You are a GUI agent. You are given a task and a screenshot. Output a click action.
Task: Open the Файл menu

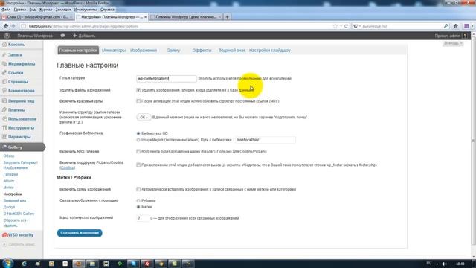[x=6, y=10]
